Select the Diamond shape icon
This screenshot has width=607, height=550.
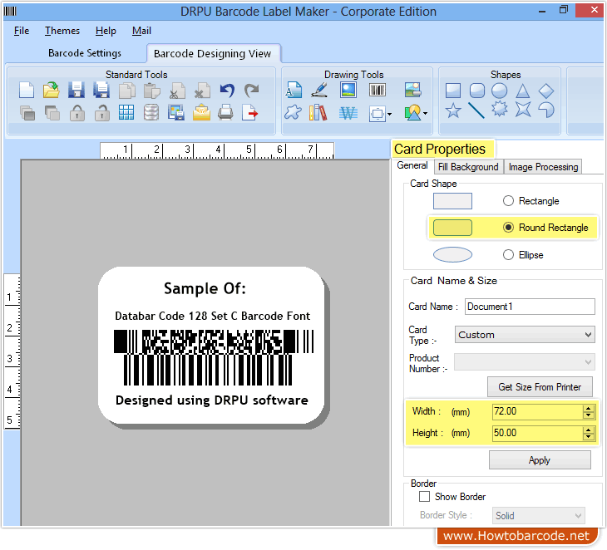[x=546, y=91]
